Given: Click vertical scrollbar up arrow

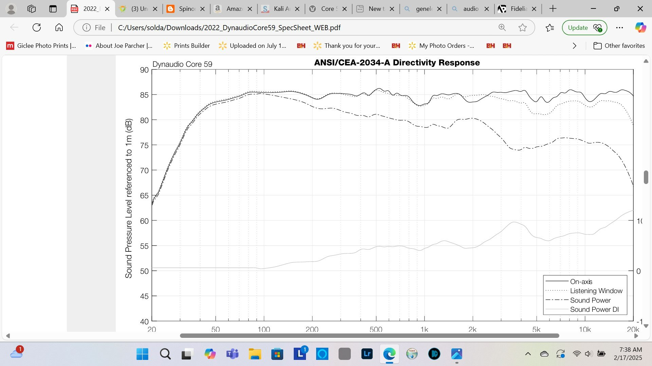Looking at the screenshot, I should [646, 61].
